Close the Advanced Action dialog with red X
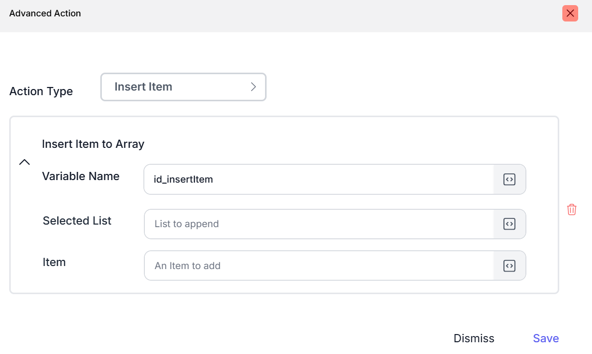The height and width of the screenshot is (354, 592). 570,13
